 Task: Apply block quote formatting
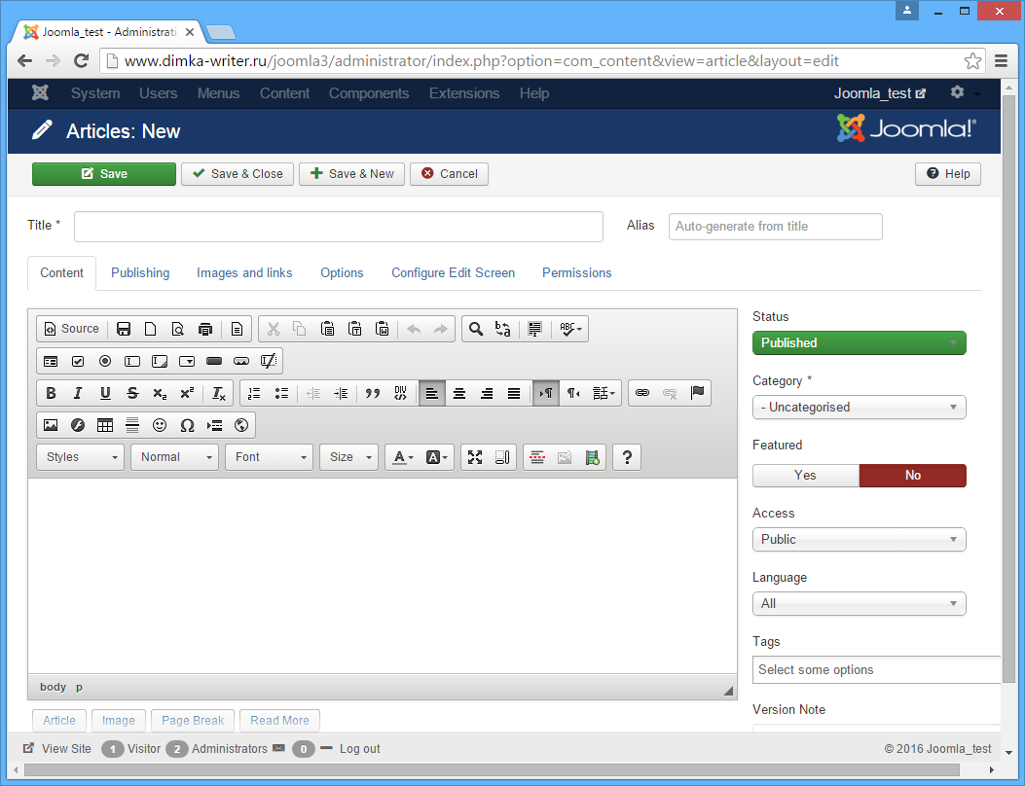coord(372,393)
